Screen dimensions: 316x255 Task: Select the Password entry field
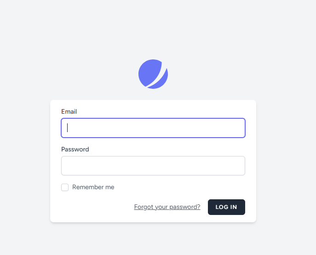click(x=153, y=166)
